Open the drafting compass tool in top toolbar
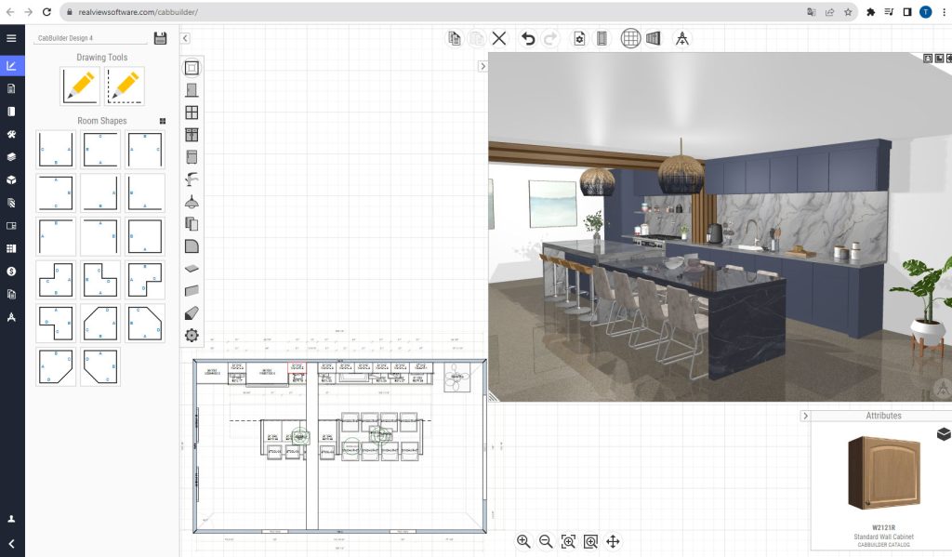This screenshot has height=557, width=952. pyautogui.click(x=681, y=38)
